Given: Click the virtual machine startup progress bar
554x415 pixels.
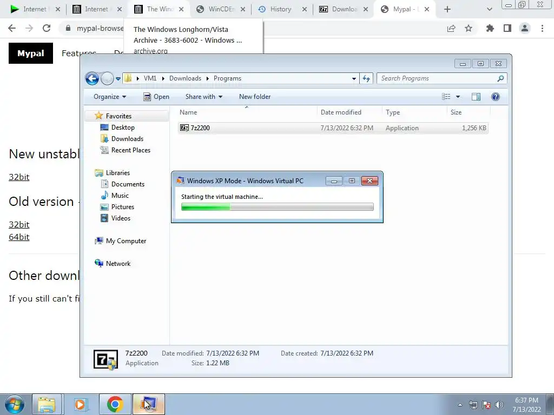Looking at the screenshot, I should [278, 207].
